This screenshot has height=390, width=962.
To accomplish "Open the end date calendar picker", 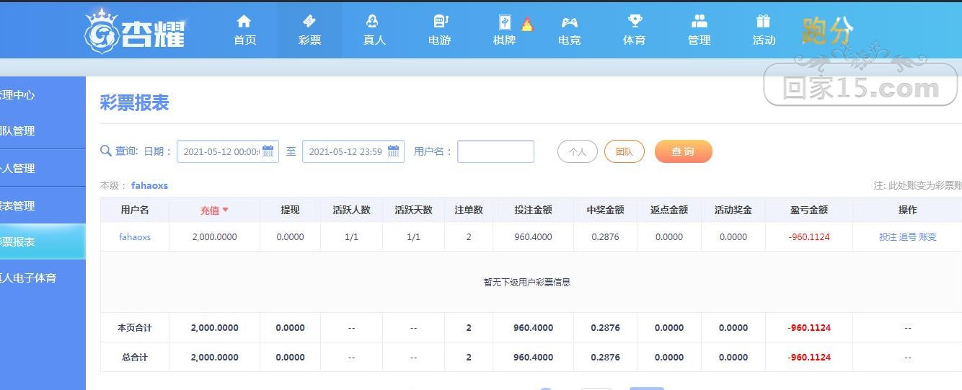I will (394, 151).
